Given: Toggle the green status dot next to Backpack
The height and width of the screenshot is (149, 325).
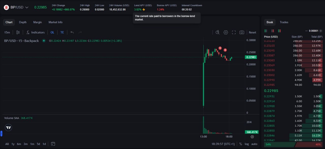Looking at the screenshot, I should point(44,41).
